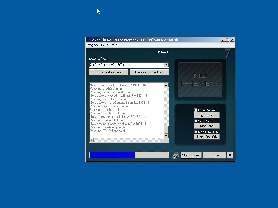The height and width of the screenshot is (208, 278).
Task: Enable the Menu Start Orb checkbox
Action: pyautogui.click(x=196, y=132)
